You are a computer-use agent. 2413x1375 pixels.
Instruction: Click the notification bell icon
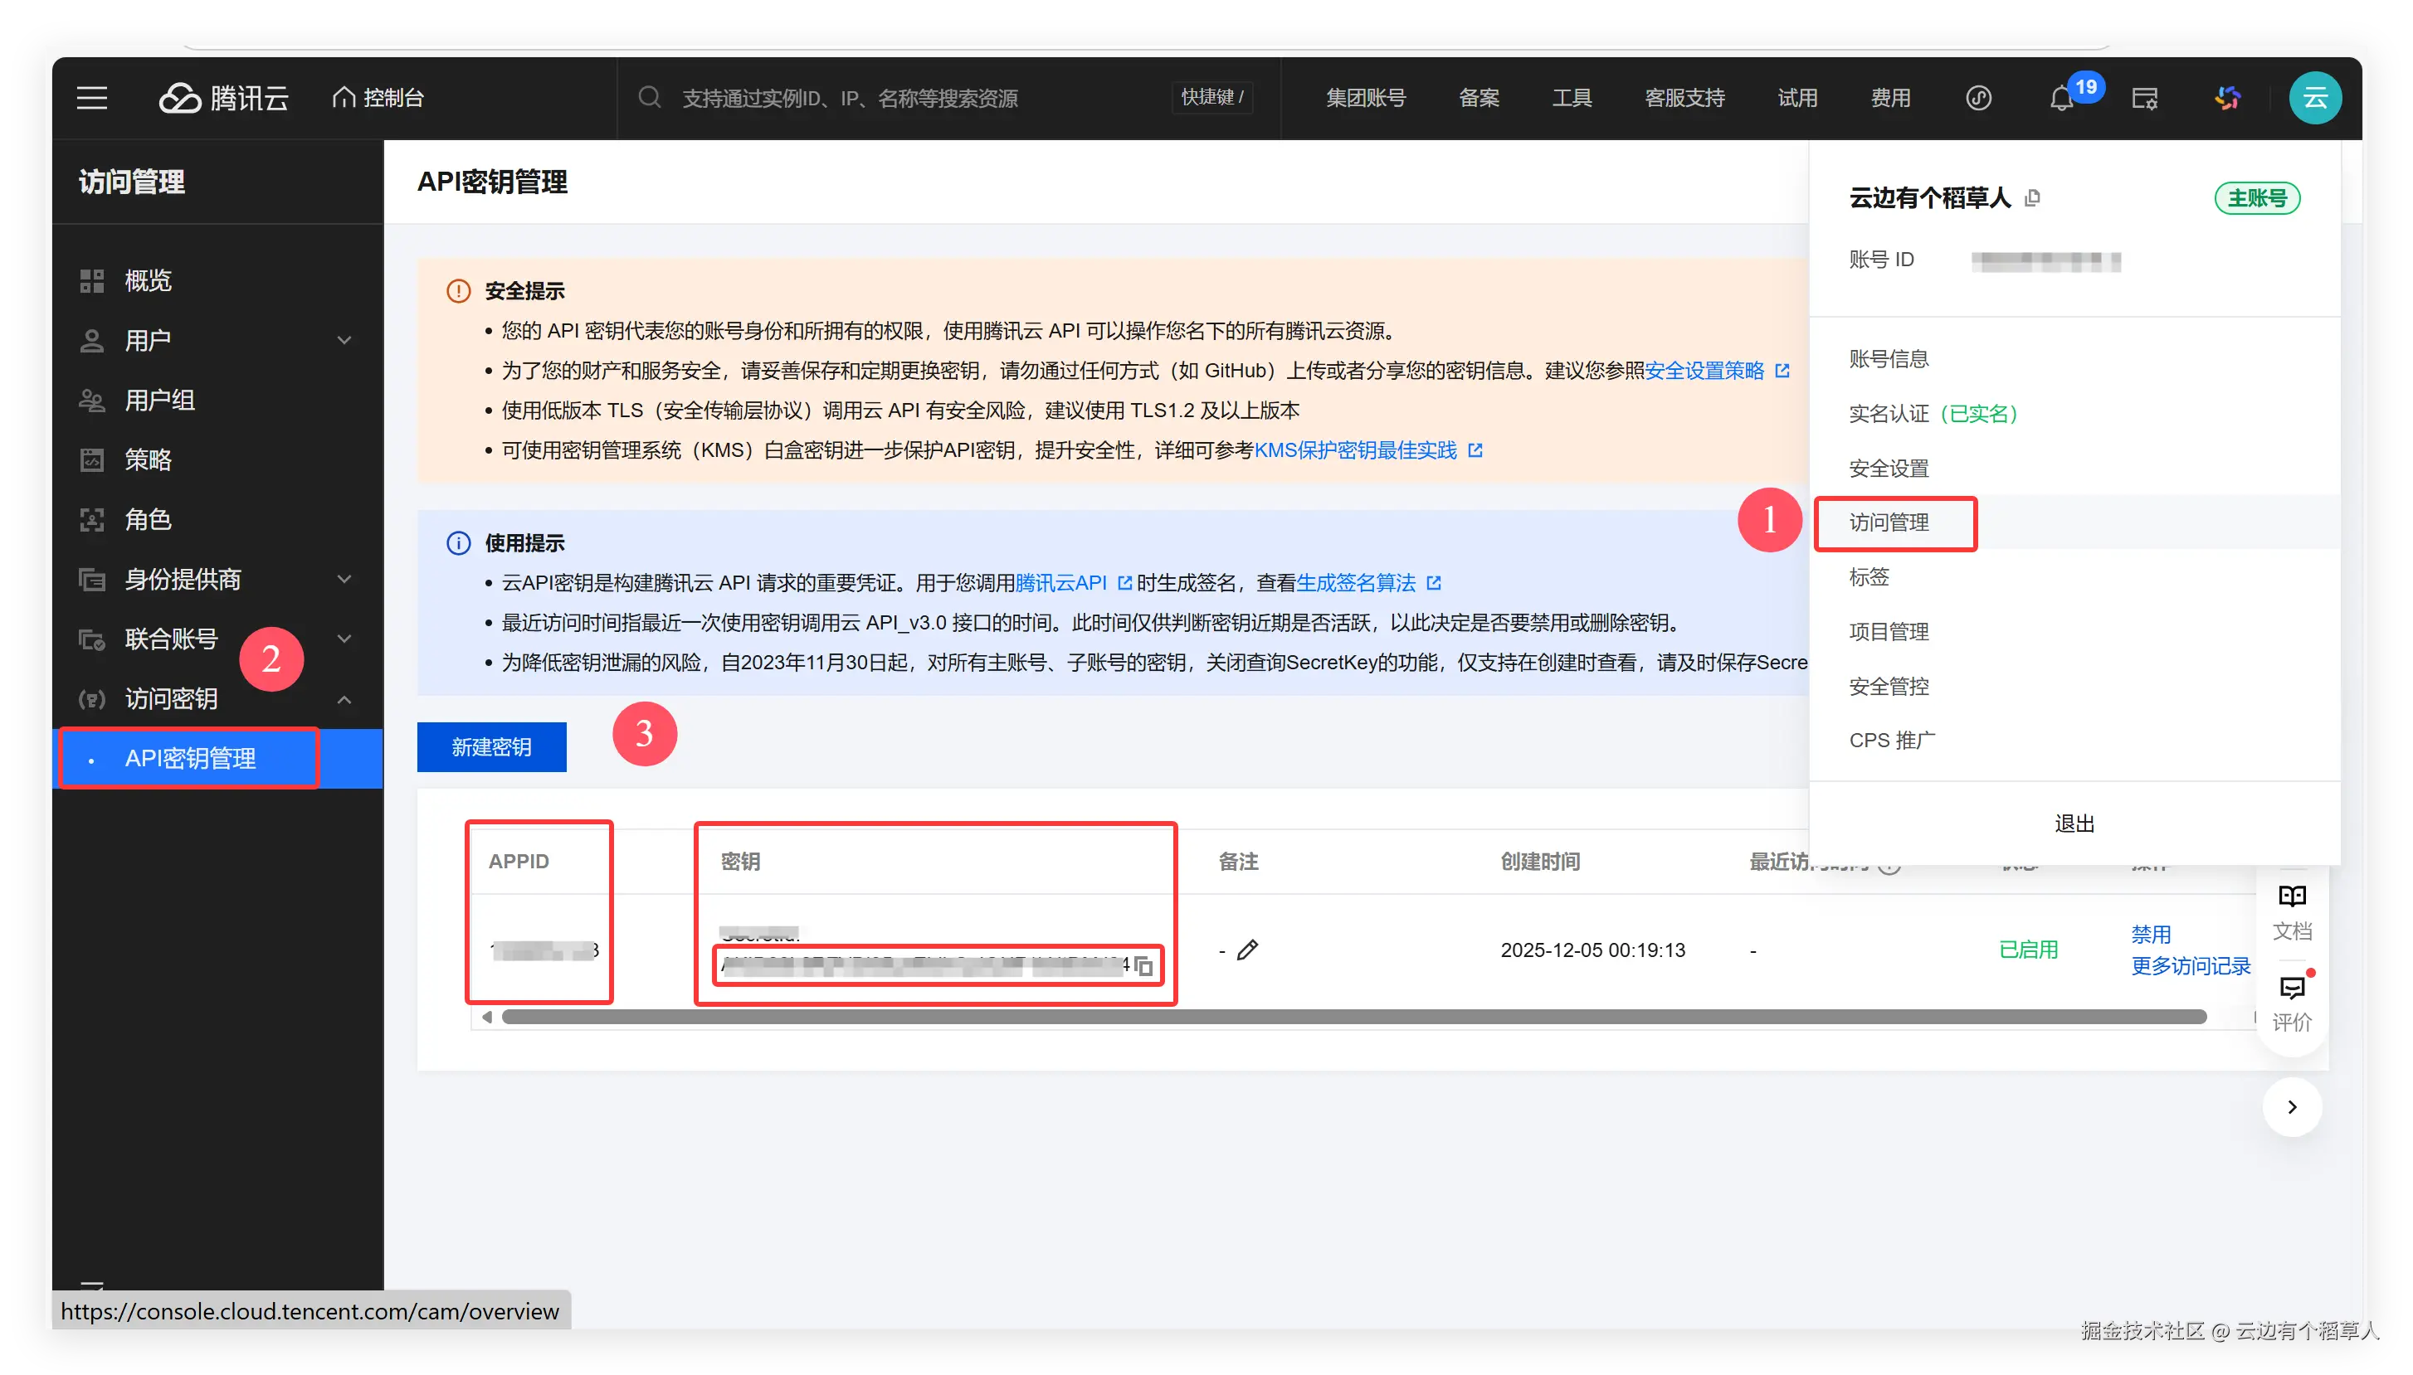click(x=2061, y=98)
